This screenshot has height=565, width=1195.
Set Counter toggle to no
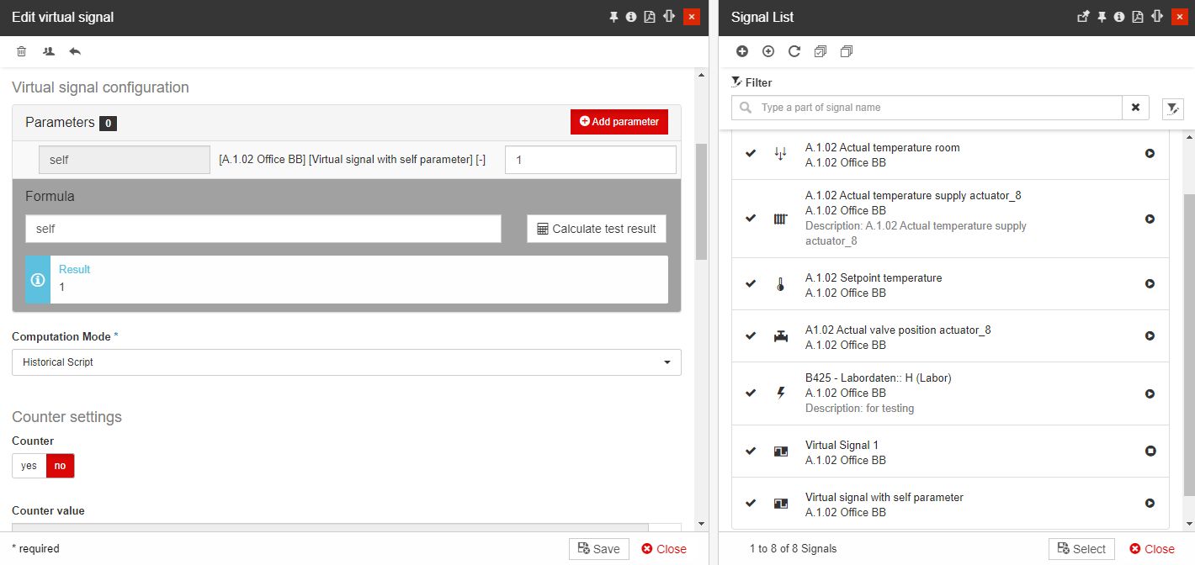click(60, 466)
